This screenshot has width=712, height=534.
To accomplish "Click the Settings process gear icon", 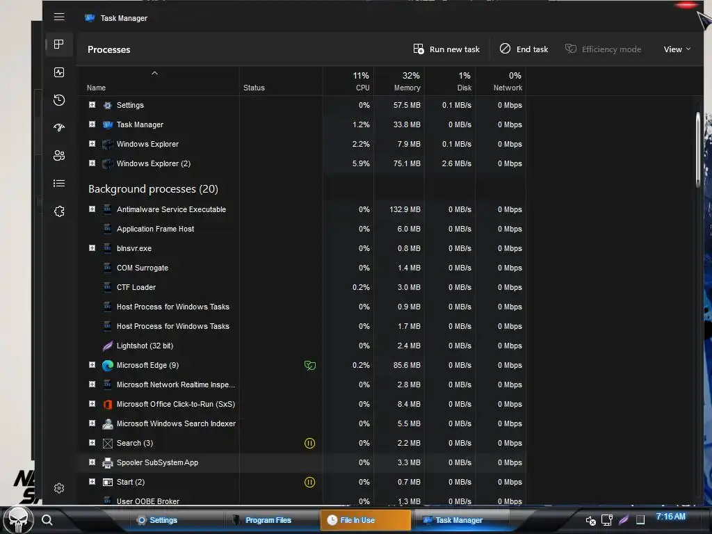I will pos(108,106).
